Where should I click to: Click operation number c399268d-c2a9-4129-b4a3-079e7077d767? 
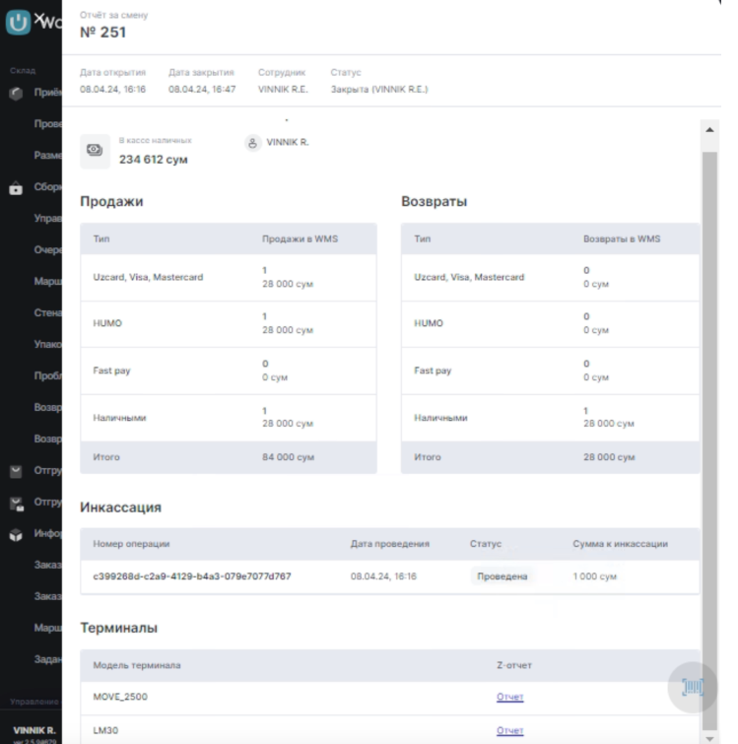tap(192, 576)
